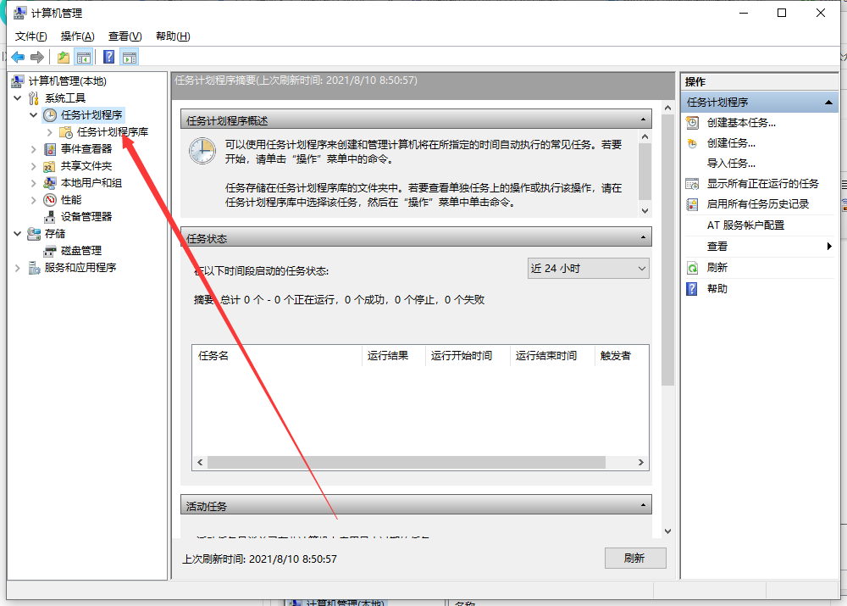Click 启用所有任务历史记录 action text
This screenshot has height=606, width=847.
pos(758,204)
